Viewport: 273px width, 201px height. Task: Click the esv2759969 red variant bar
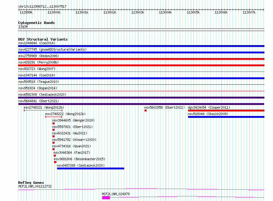point(141,59)
